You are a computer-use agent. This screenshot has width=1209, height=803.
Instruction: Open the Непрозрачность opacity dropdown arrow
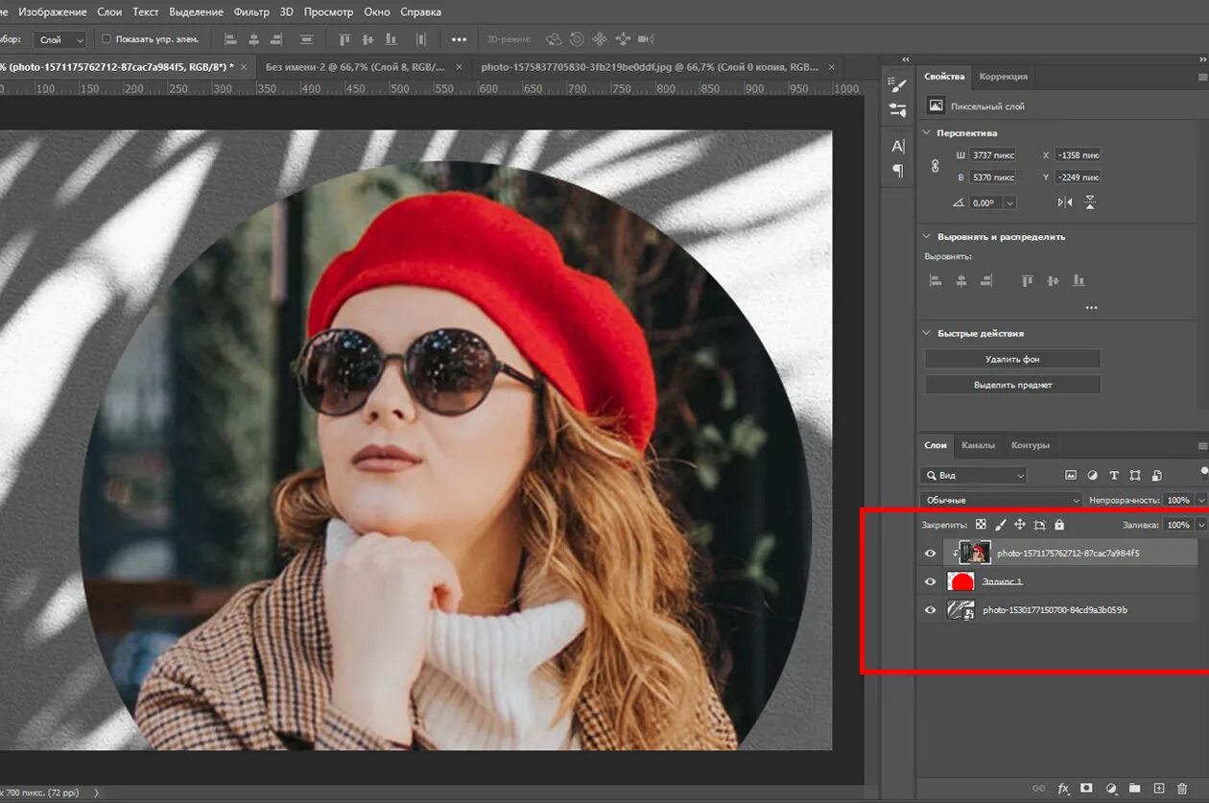tap(1201, 500)
